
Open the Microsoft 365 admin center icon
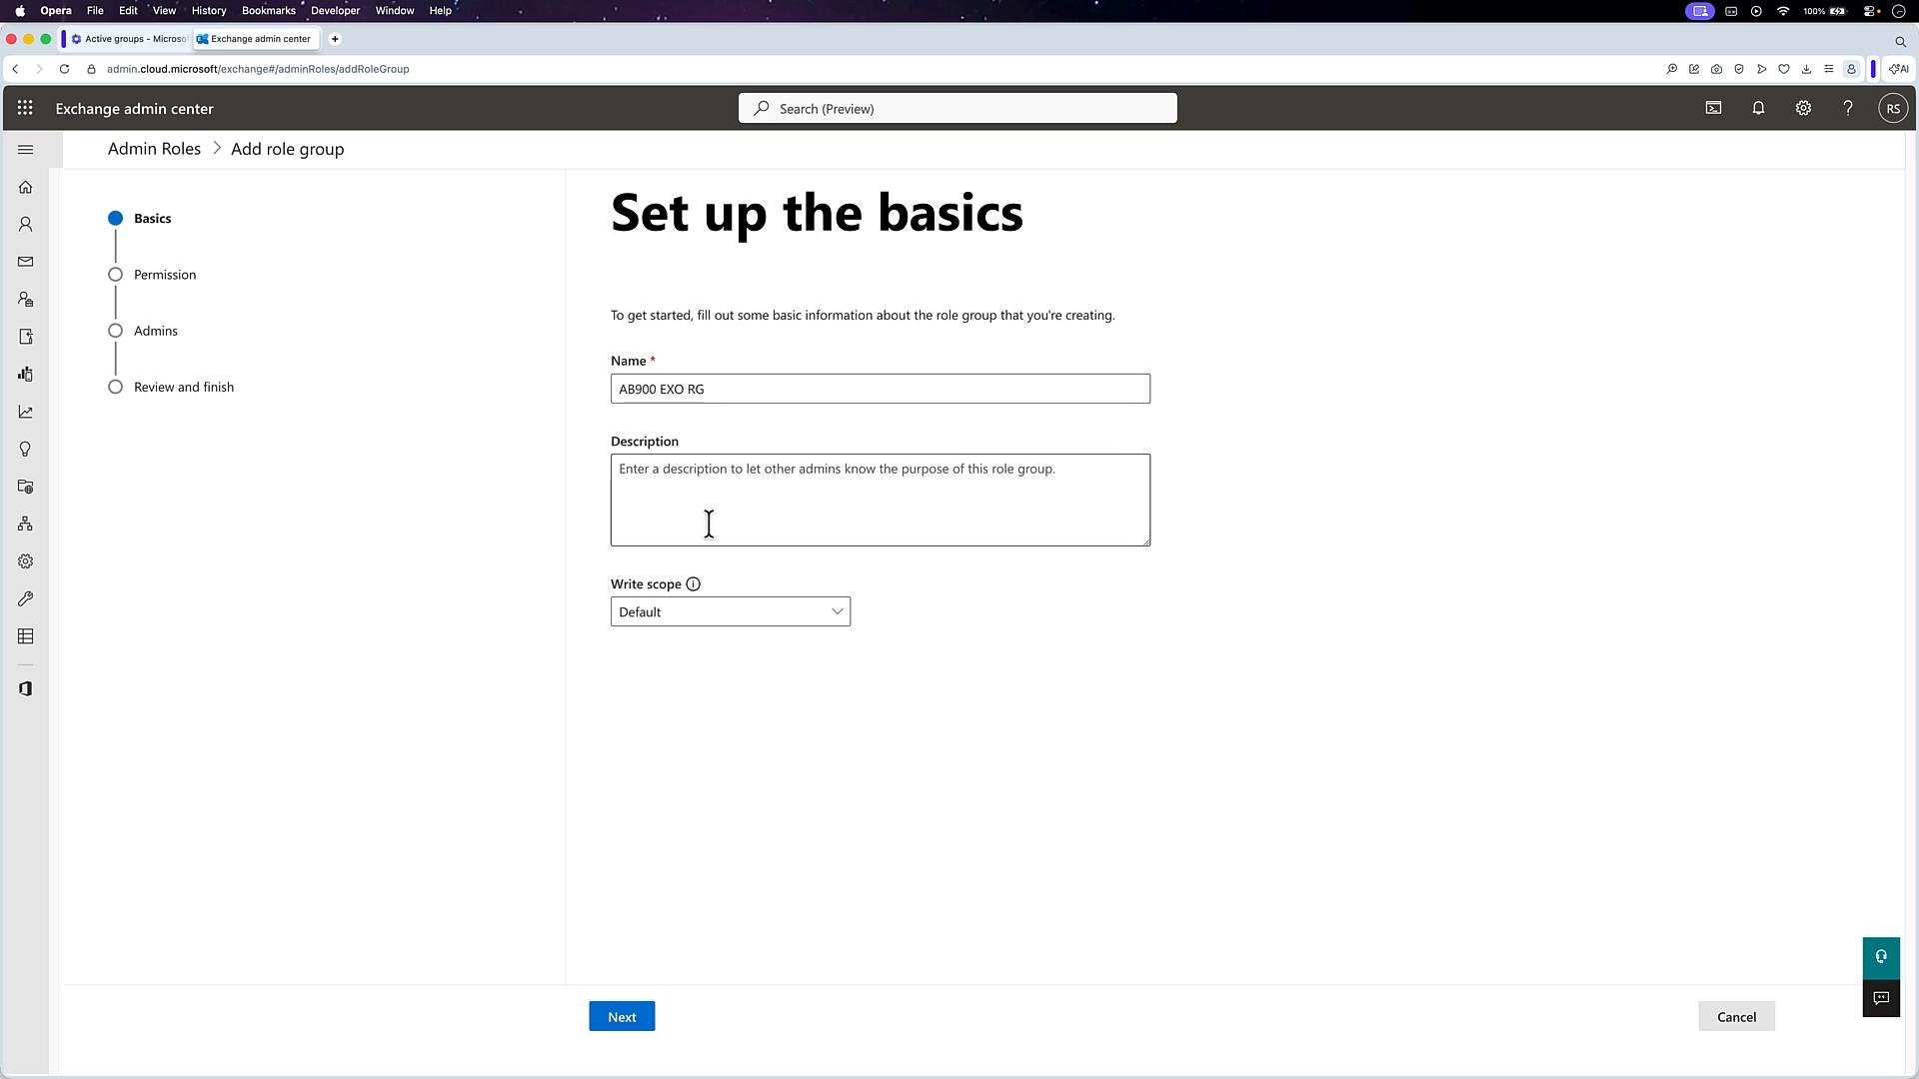pos(26,689)
